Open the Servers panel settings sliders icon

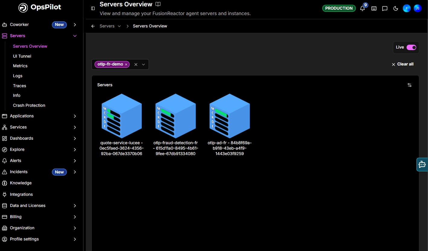point(410,85)
